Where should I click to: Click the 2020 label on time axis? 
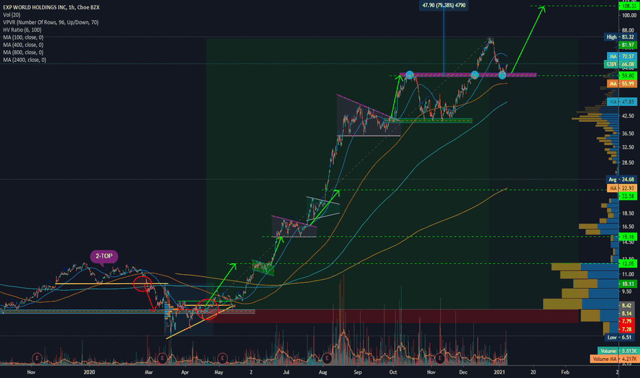click(89, 372)
